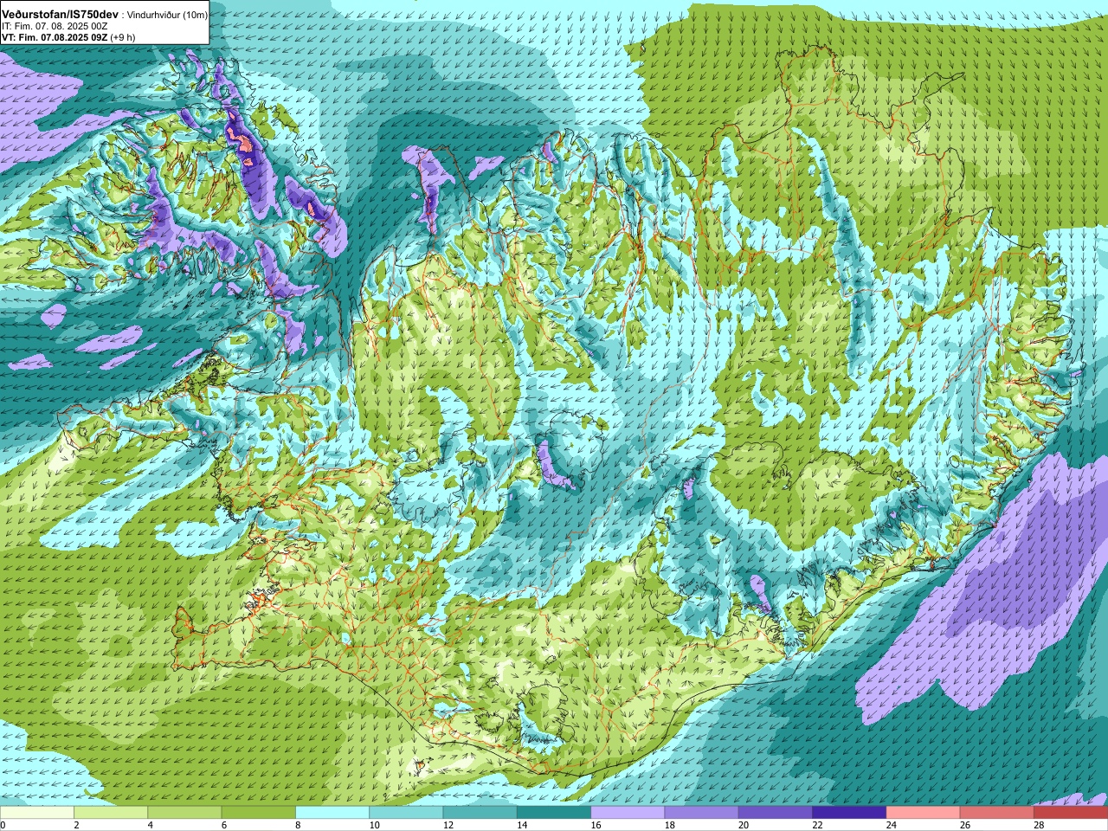
Task: Click the legend value 4
Action: (150, 825)
